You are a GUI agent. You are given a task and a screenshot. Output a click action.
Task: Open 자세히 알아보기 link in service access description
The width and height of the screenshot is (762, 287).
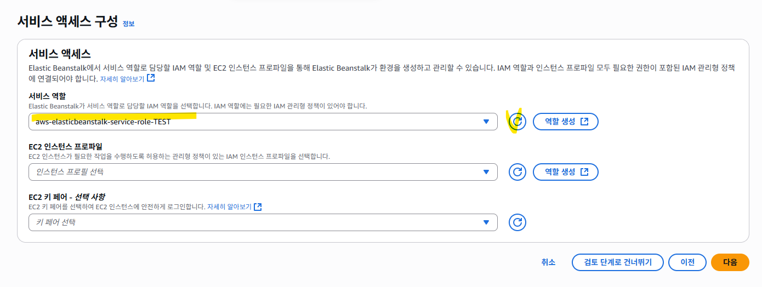tap(122, 79)
